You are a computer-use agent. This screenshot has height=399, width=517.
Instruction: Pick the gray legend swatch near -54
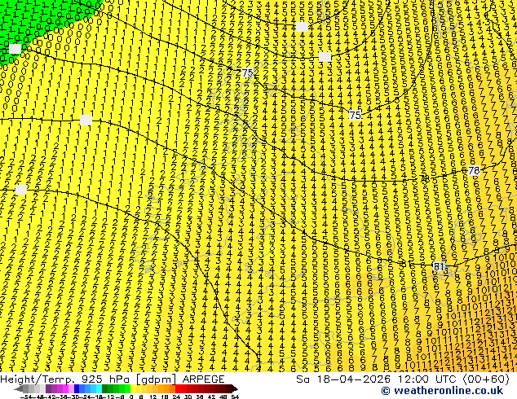pos(26,389)
